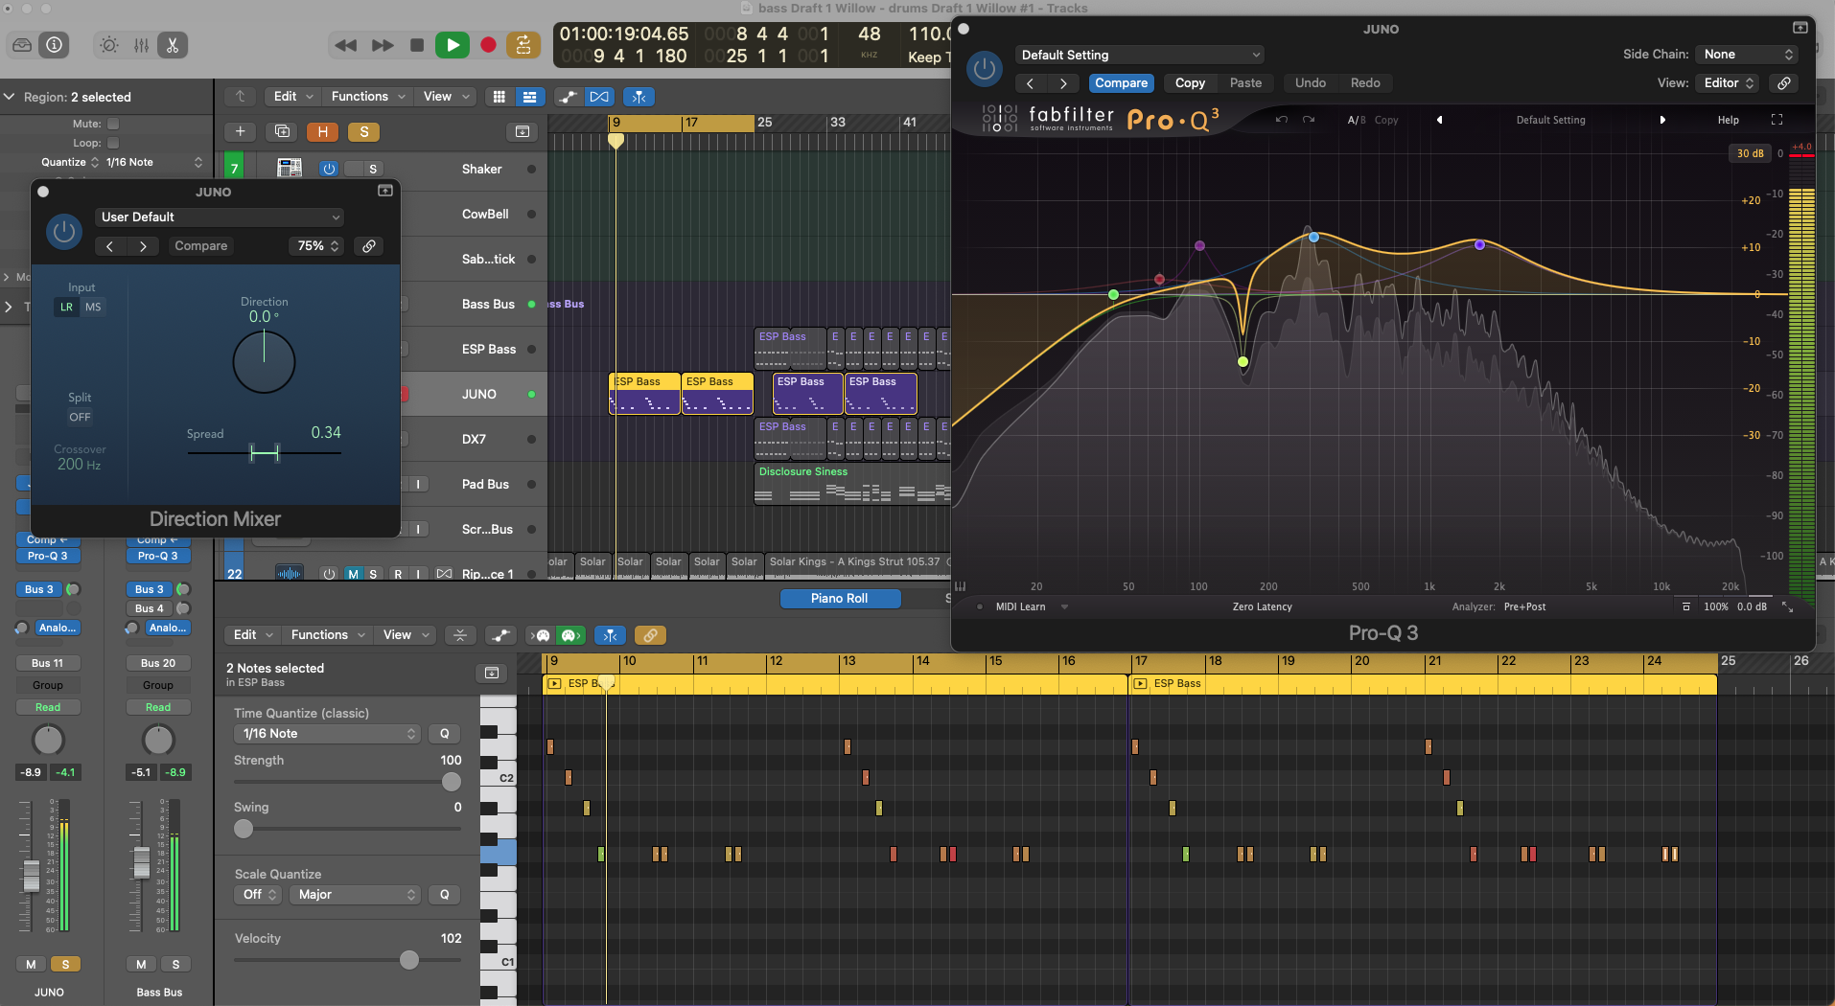Start playback with green Play button
This screenshot has width=1835, height=1006.
point(453,45)
